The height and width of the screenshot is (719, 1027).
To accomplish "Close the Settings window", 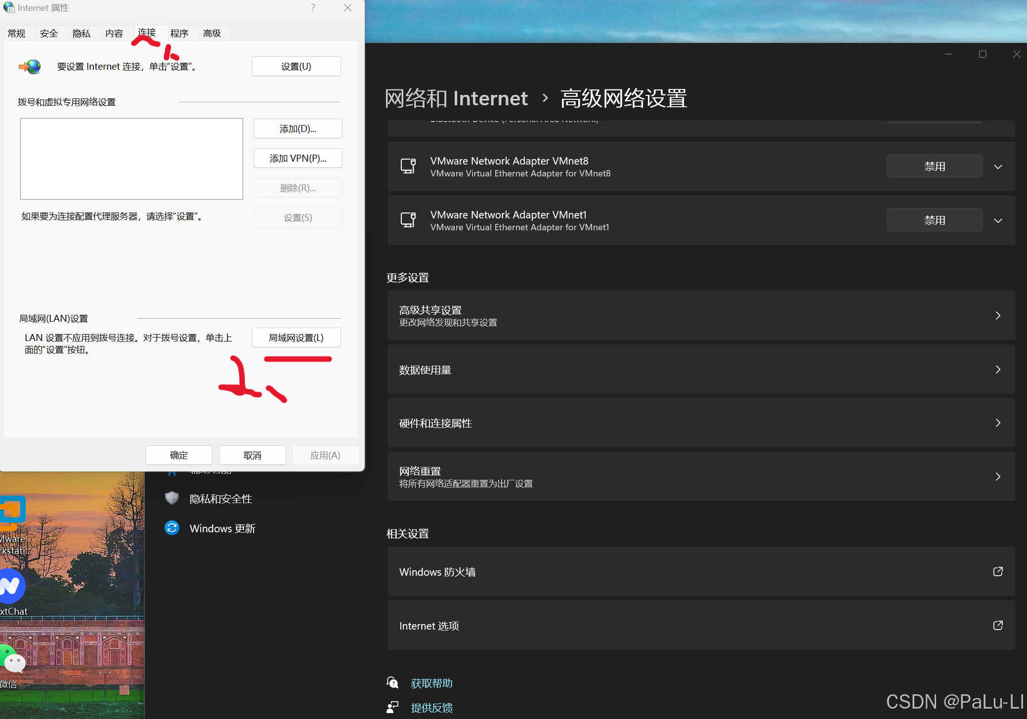I will pos(1016,54).
